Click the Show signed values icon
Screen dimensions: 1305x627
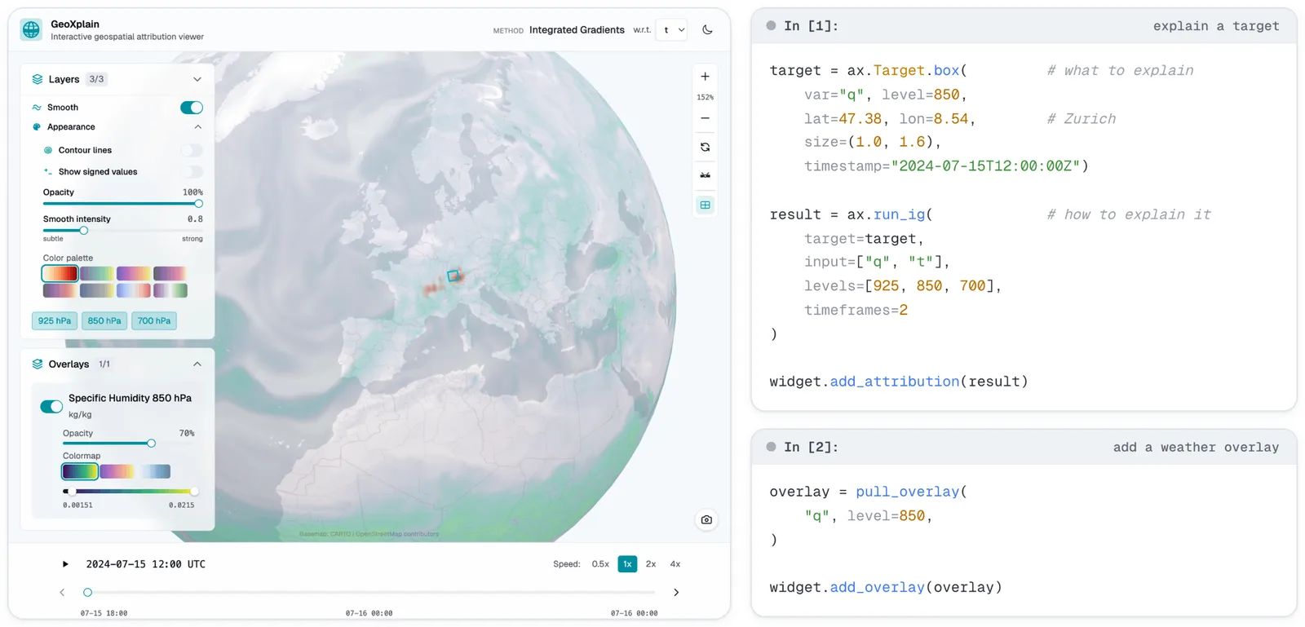pyautogui.click(x=48, y=172)
